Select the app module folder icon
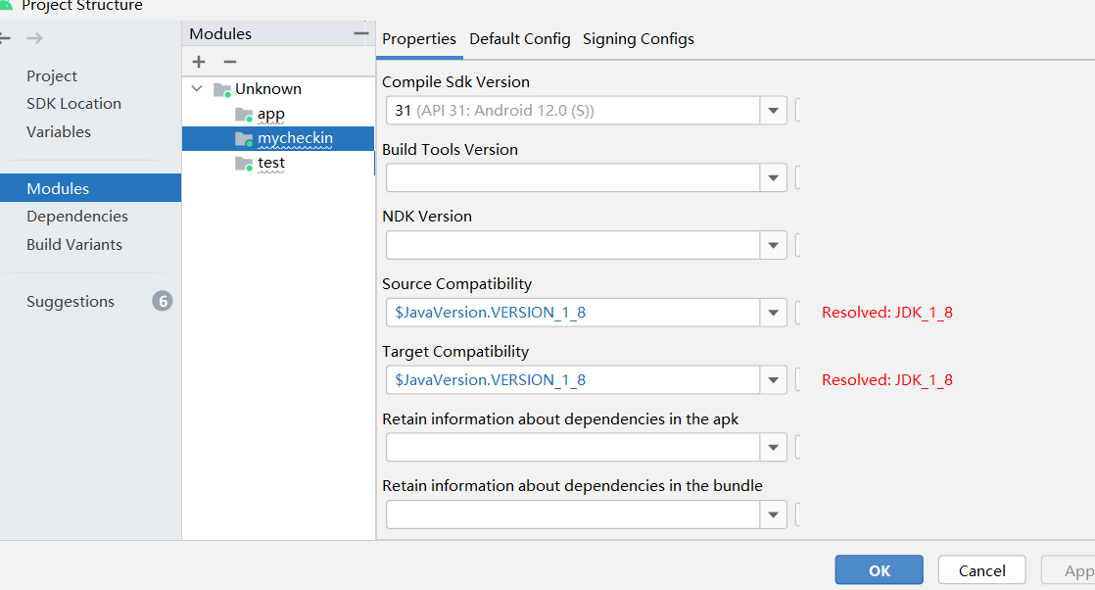Screen dimensions: 1095x590 pyautogui.click(x=244, y=115)
